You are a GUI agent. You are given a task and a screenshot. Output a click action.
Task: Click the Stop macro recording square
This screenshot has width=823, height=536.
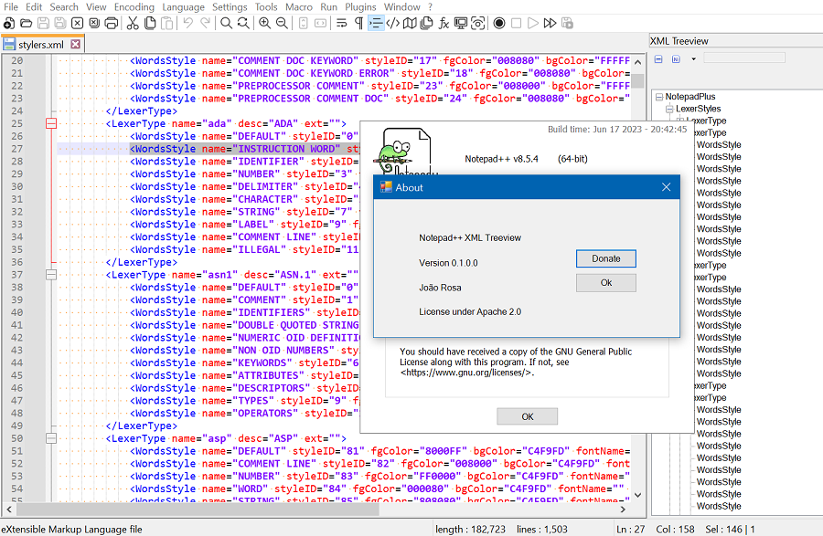click(x=516, y=23)
